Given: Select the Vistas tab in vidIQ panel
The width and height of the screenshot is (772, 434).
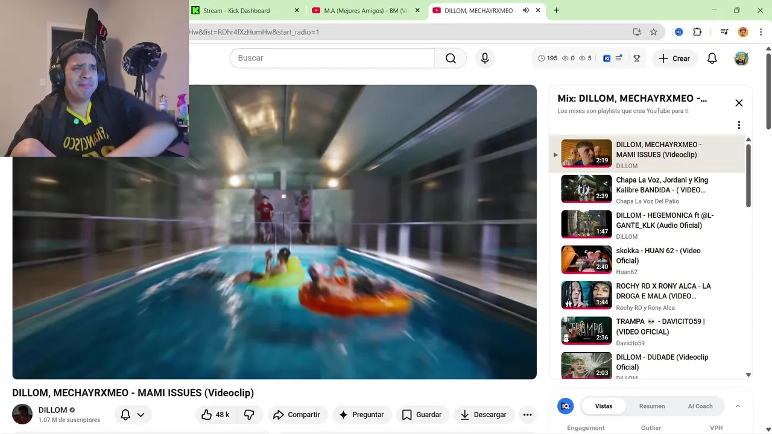Looking at the screenshot, I should 604,406.
